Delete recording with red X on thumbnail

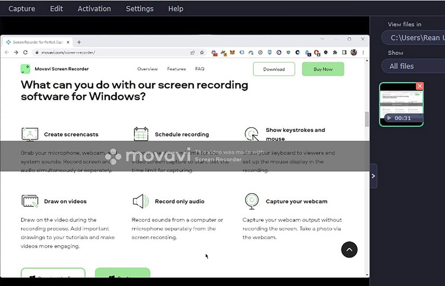[x=419, y=86]
